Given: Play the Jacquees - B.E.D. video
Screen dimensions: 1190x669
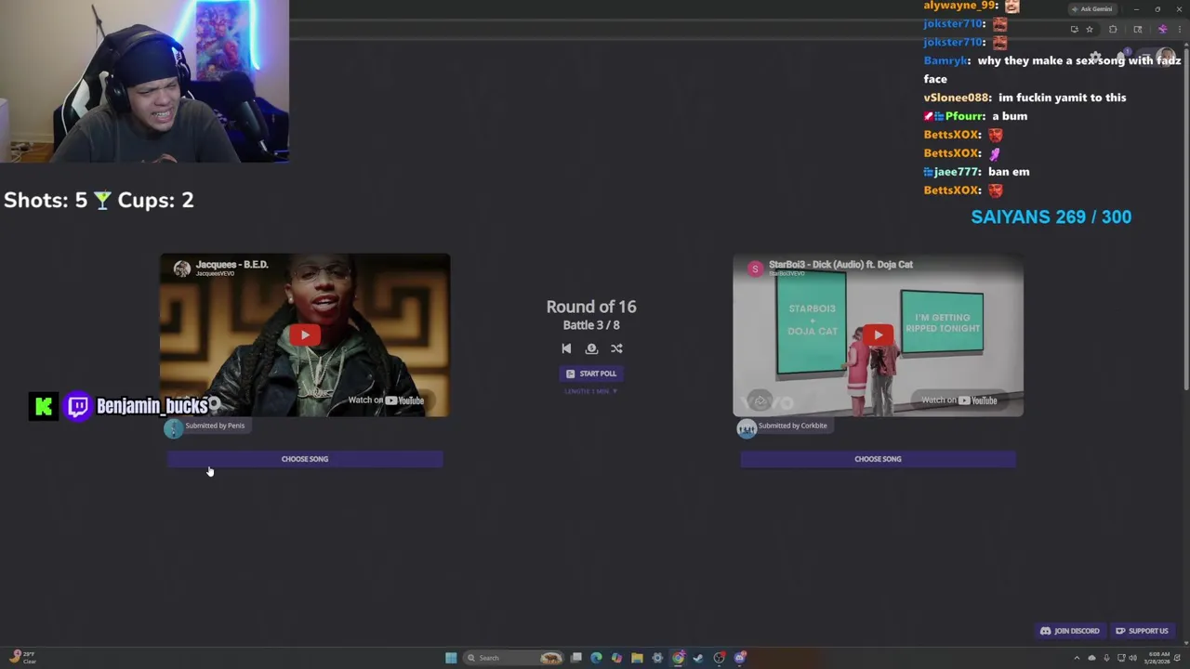Looking at the screenshot, I should [x=305, y=334].
